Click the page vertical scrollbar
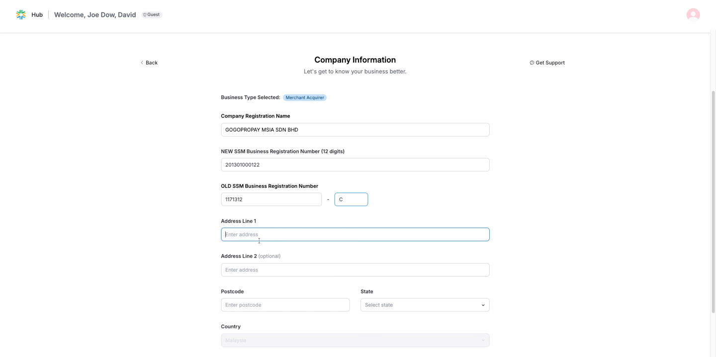Image resolution: width=716 pixels, height=357 pixels. [713, 199]
